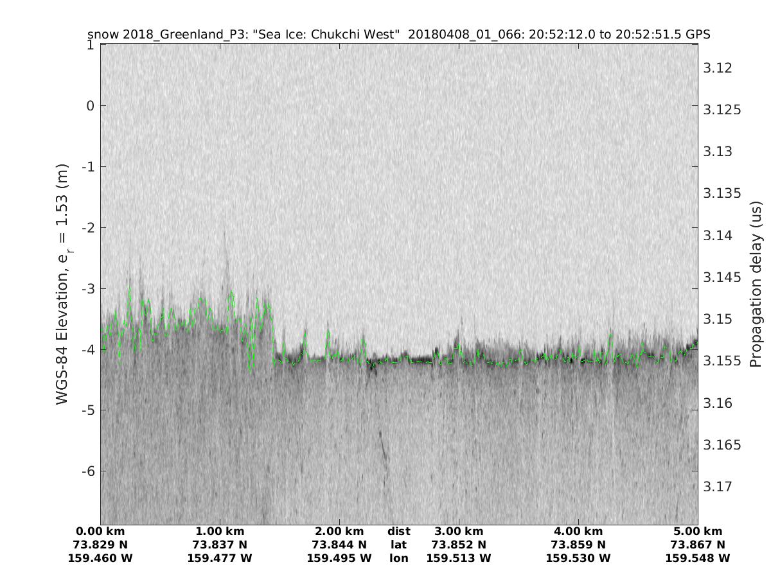Click the "5.00 km" distance tick label
The height and width of the screenshot is (578, 771).
click(698, 531)
